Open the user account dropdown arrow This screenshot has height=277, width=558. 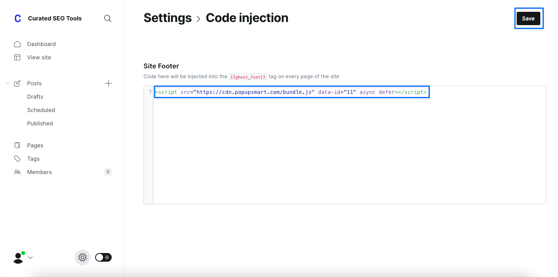point(30,258)
